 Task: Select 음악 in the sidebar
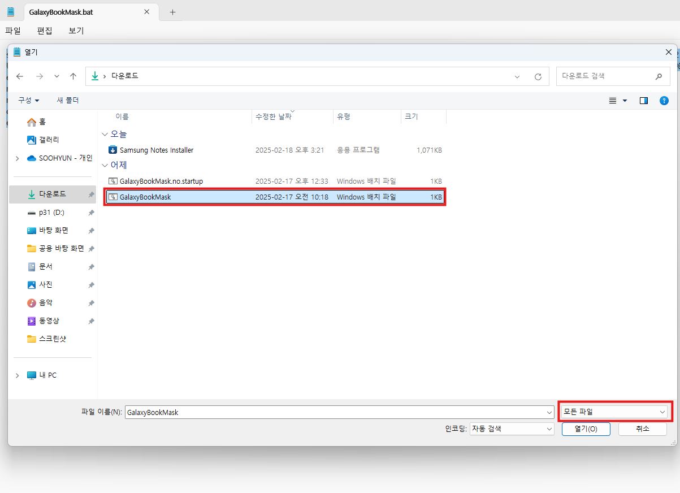click(x=51, y=302)
